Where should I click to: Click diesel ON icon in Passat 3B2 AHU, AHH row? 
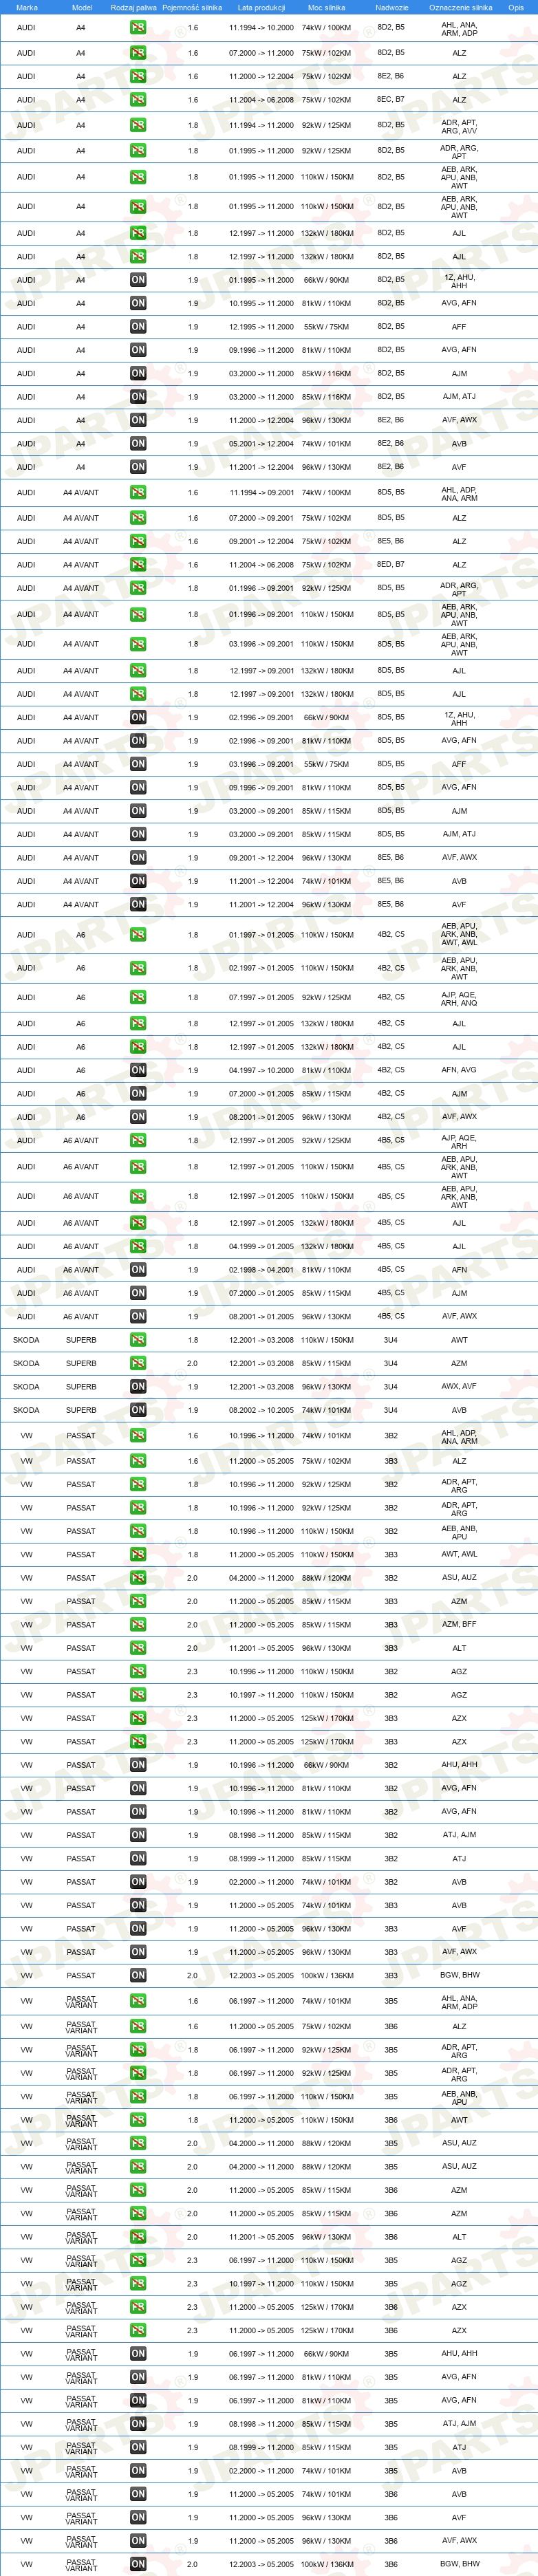click(x=138, y=1765)
